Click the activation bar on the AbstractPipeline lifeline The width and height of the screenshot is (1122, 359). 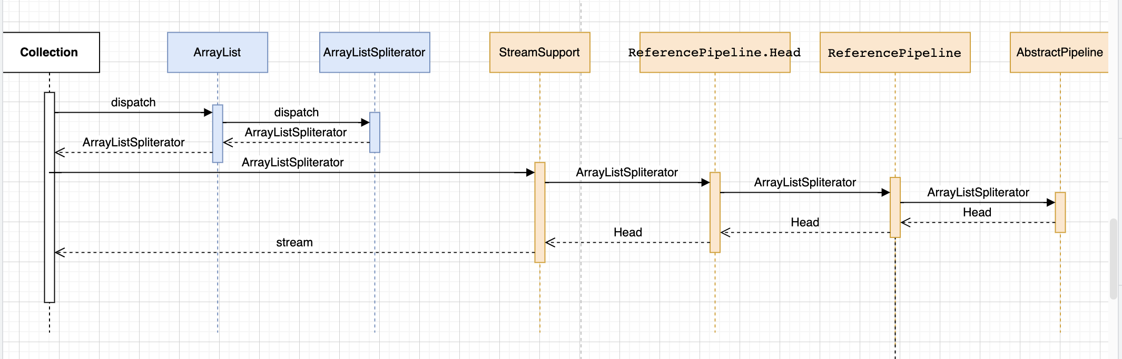pyautogui.click(x=1060, y=212)
